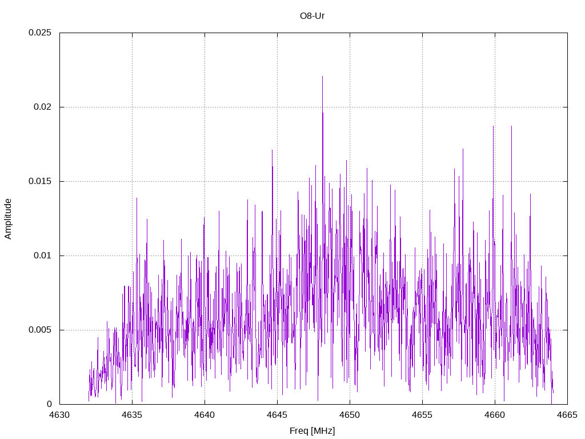Click the y-axis tick label 0.015

click(40, 181)
